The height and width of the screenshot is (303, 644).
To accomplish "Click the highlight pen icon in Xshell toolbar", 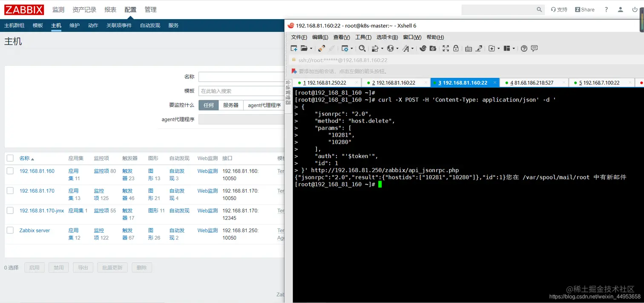I will tap(479, 49).
